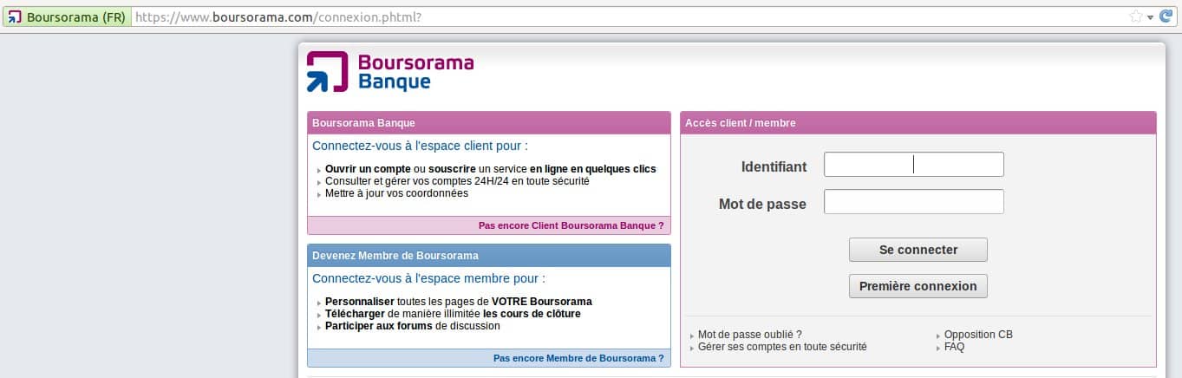Click the Mot de passe label
This screenshot has width=1182, height=378.
[762, 204]
